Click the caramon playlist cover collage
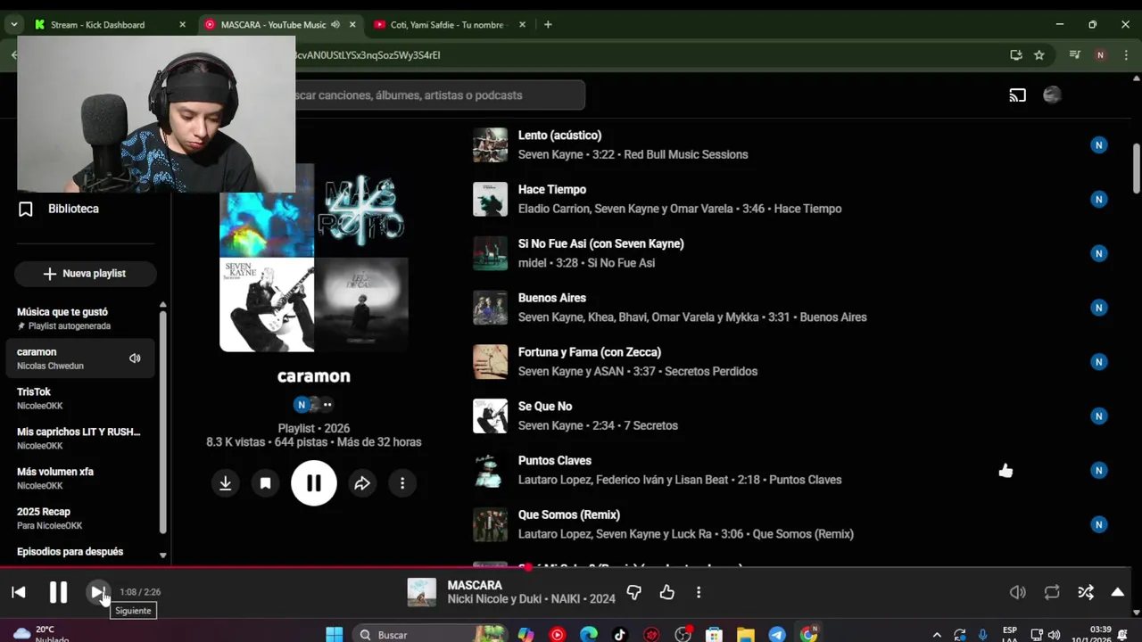The image size is (1142, 642). (x=314, y=258)
